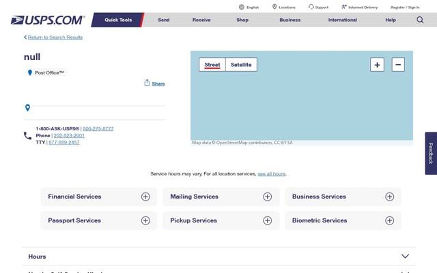The width and height of the screenshot is (437, 273).
Task: Click the globe icon beside English
Action: [241, 7]
